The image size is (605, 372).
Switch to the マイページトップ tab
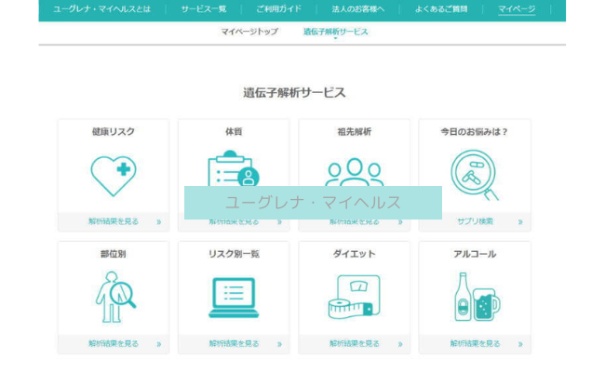249,32
